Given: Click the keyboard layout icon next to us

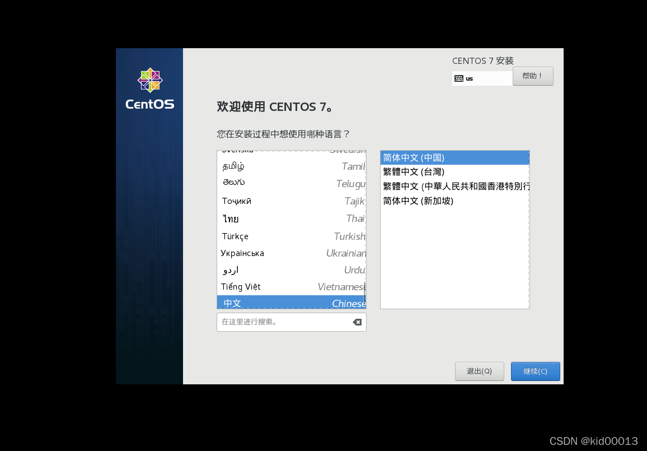Looking at the screenshot, I should coord(459,78).
